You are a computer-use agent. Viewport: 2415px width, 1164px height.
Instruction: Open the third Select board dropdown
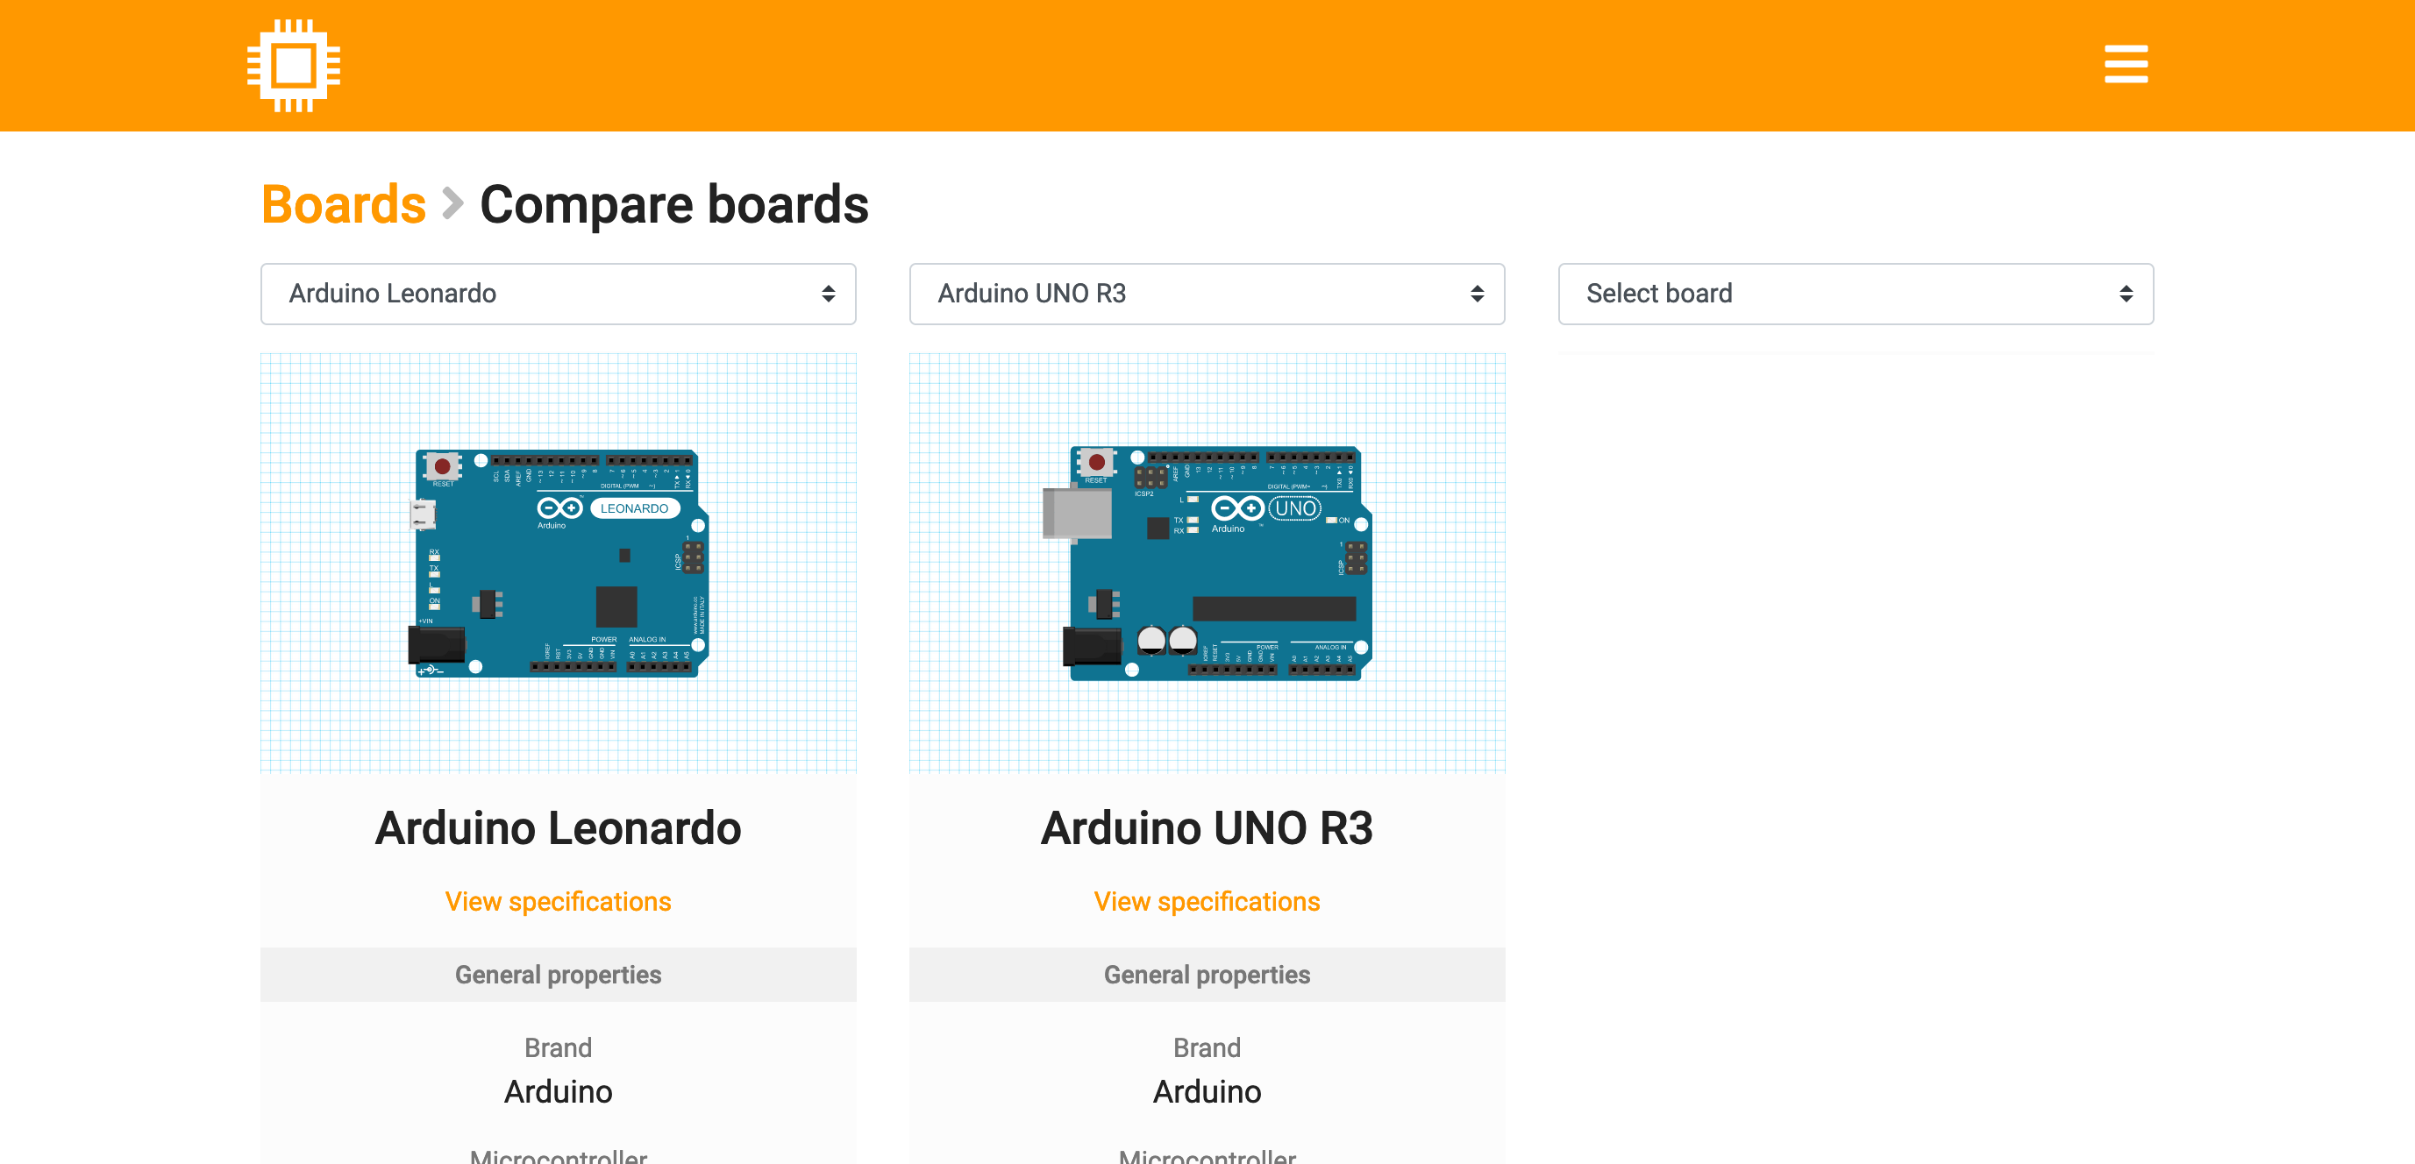[1856, 294]
